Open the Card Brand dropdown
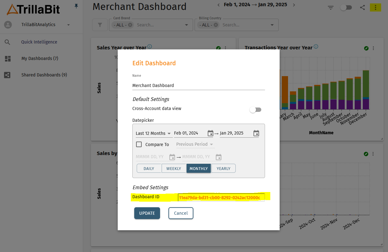Image resolution: width=388 pixels, height=252 pixels. pos(187,25)
